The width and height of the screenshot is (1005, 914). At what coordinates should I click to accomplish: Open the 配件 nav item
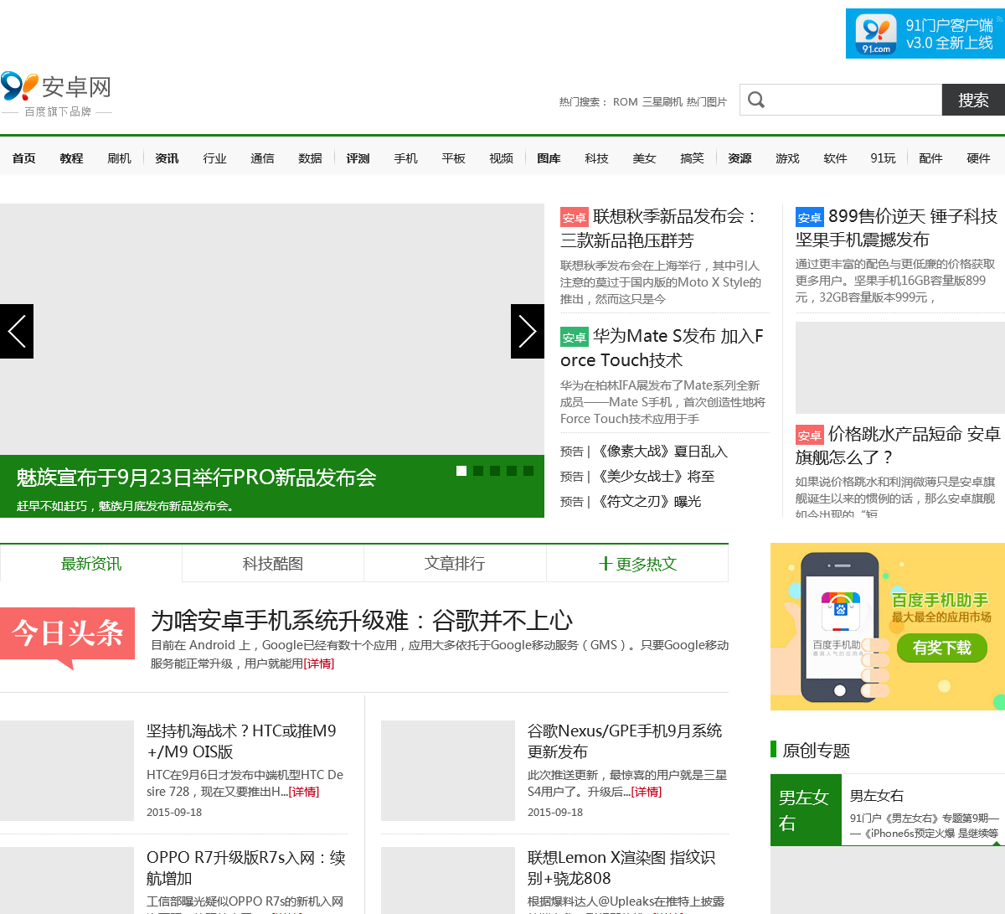click(930, 158)
